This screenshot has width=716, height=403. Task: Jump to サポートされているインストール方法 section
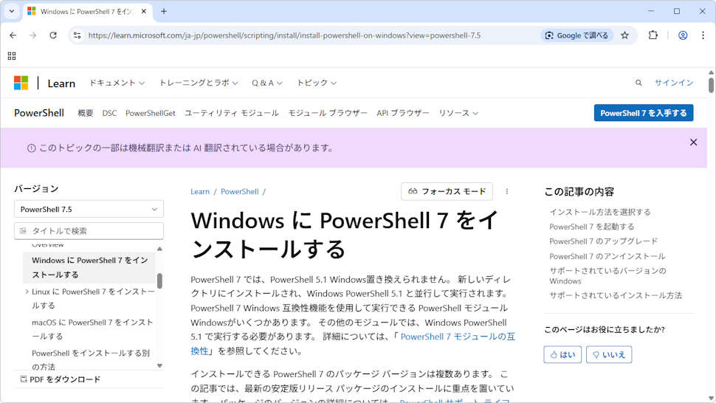[x=616, y=295]
